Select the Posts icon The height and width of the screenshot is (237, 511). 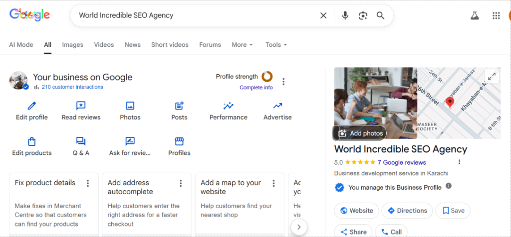[179, 106]
